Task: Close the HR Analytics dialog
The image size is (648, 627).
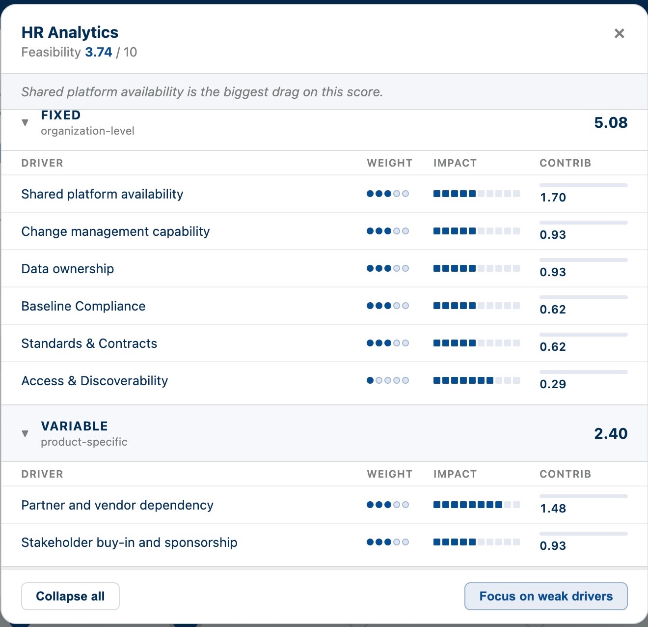Action: (x=619, y=33)
